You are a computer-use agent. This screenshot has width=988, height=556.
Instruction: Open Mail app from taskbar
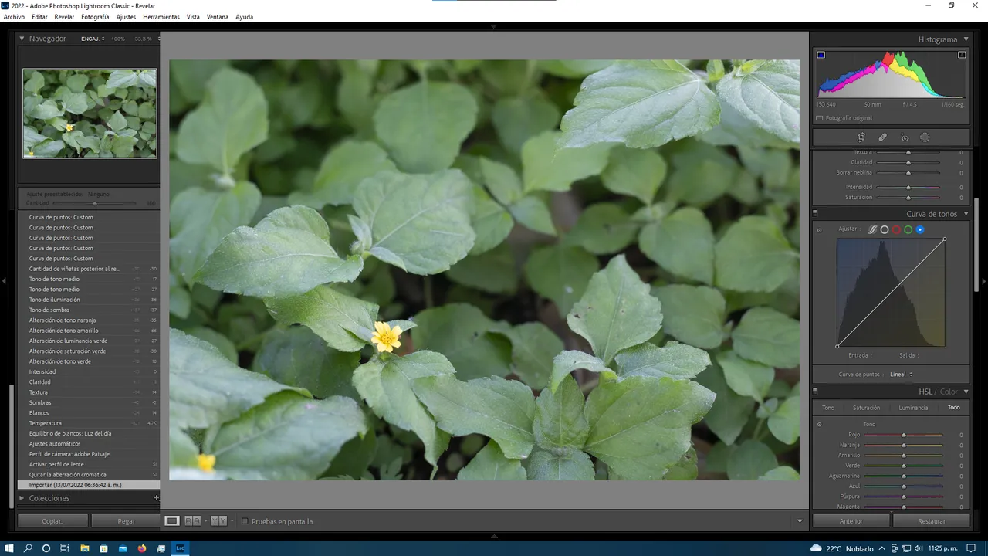click(x=123, y=548)
